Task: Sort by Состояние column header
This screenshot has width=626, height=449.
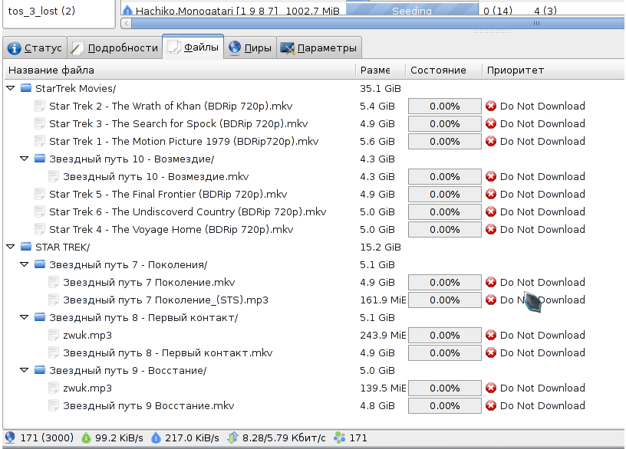Action: (443, 70)
